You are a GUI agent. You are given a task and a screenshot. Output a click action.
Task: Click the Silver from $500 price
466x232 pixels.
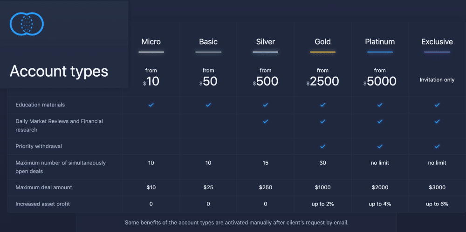[x=266, y=78]
